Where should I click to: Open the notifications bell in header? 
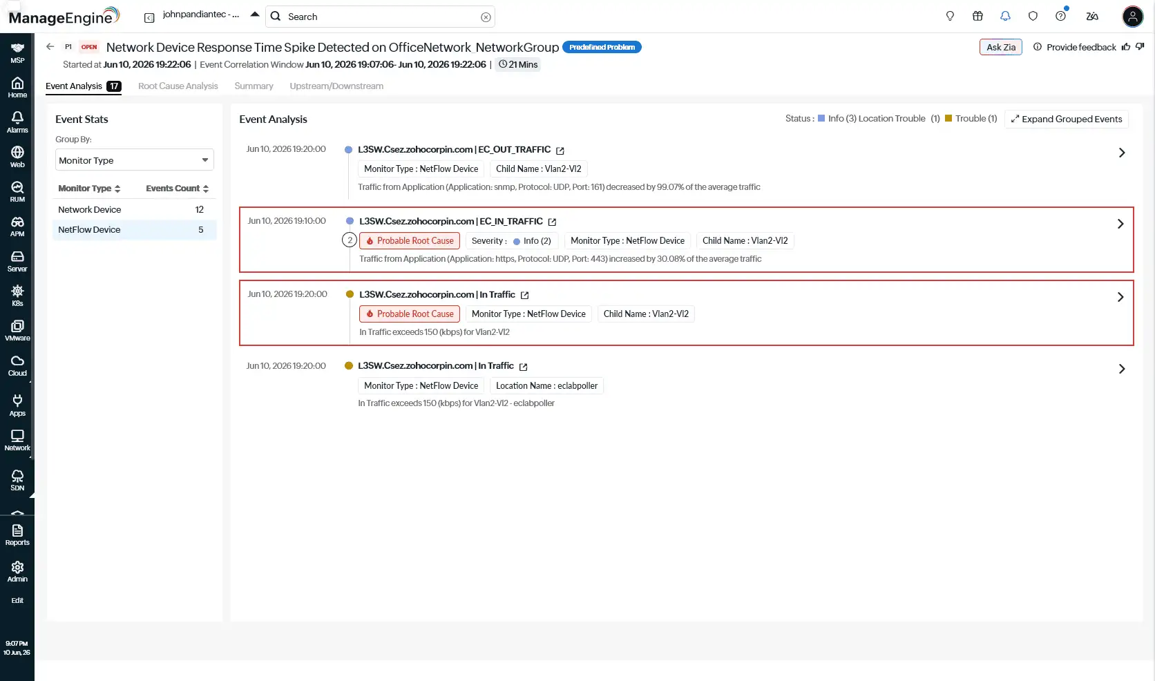point(1005,16)
